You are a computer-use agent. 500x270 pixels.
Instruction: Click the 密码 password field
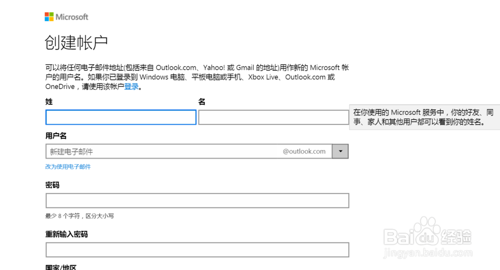click(x=197, y=200)
